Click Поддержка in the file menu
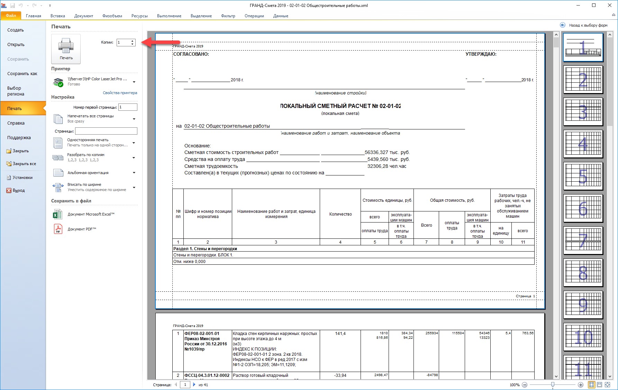Screen dimensions: 618x390 point(19,138)
